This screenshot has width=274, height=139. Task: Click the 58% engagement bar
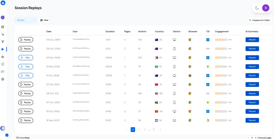[x=221, y=49]
